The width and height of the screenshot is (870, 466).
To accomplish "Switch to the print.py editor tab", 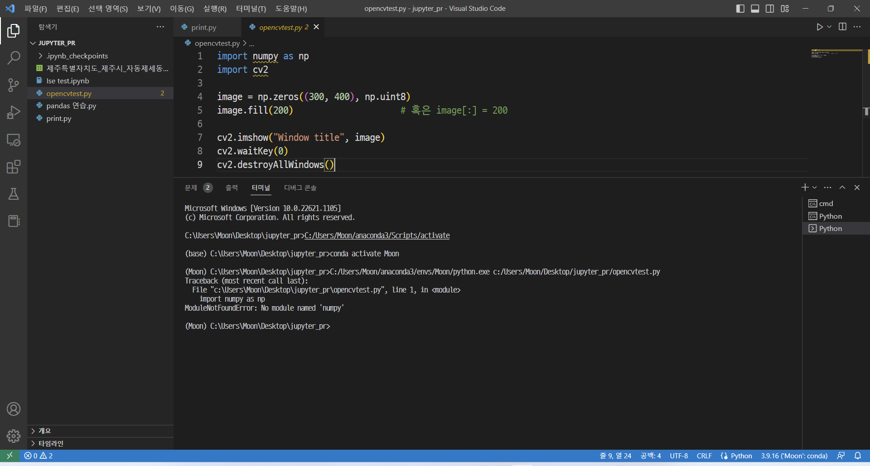I will tap(203, 27).
